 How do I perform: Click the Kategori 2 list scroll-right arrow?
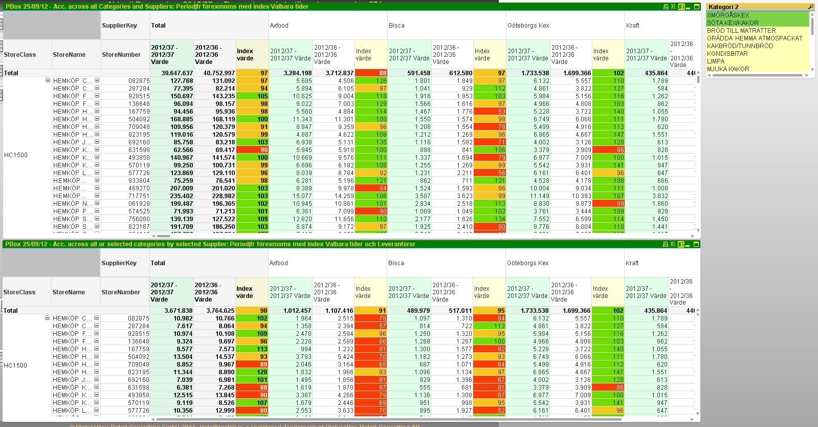(806, 75)
